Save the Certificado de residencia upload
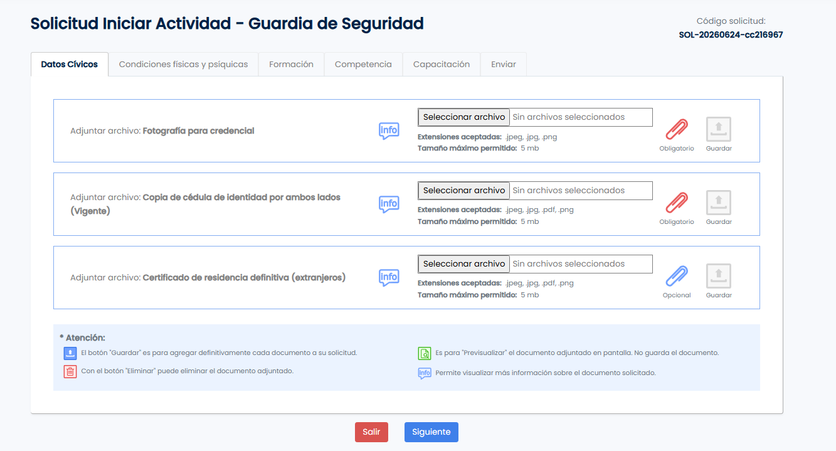The image size is (836, 451). [x=719, y=276]
